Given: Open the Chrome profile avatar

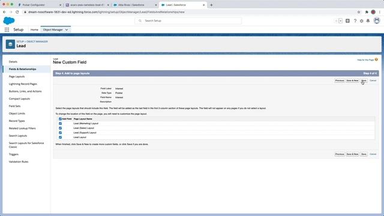Looking at the screenshot, I should pyautogui.click(x=373, y=12).
